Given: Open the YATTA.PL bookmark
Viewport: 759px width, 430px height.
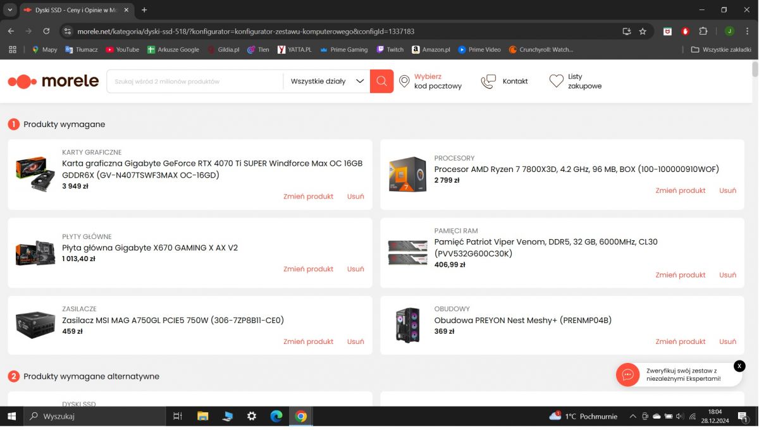Looking at the screenshot, I should click(x=295, y=49).
